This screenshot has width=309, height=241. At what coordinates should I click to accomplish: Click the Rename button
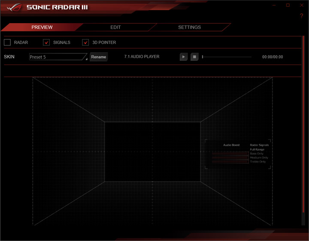point(99,57)
